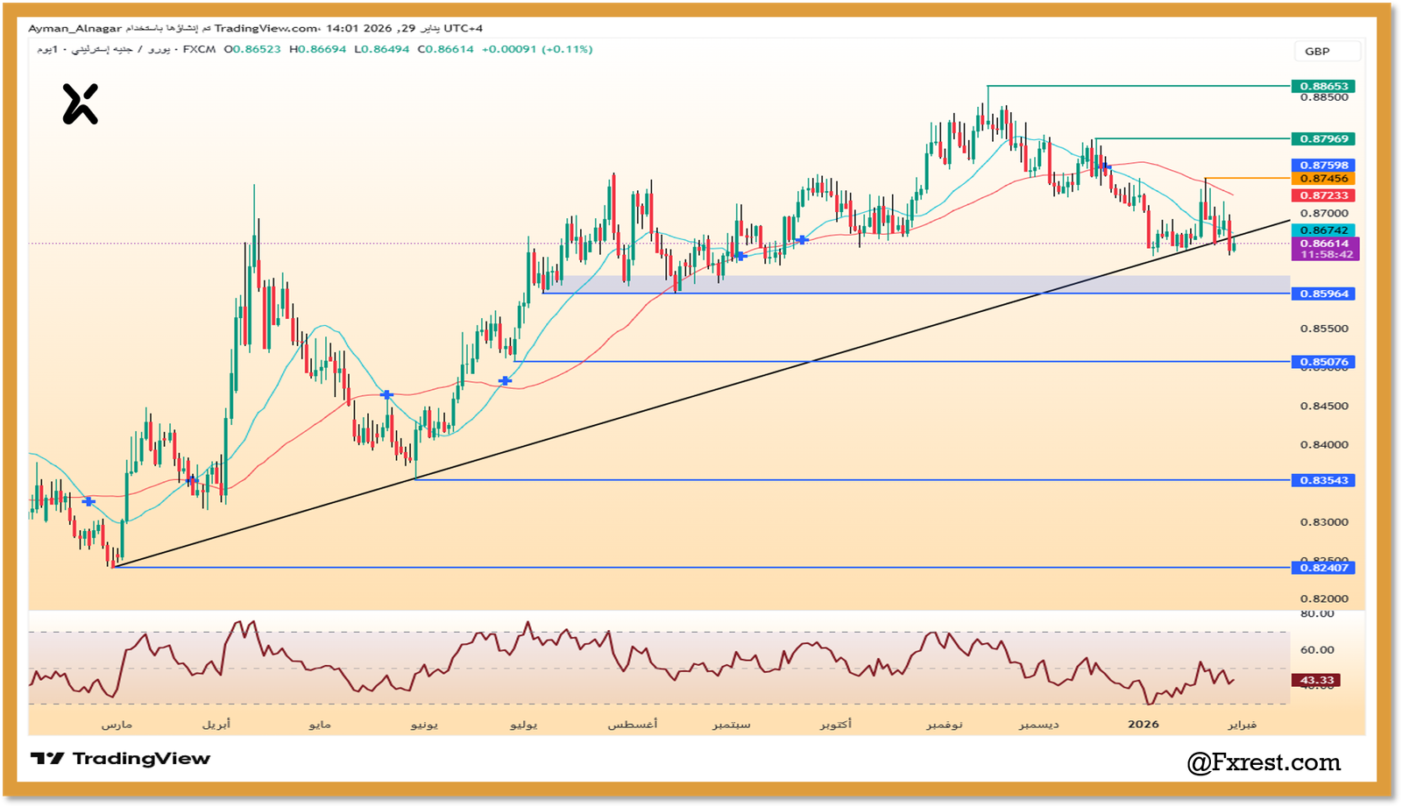Click the purple 0.86614 current price label

click(x=1323, y=244)
